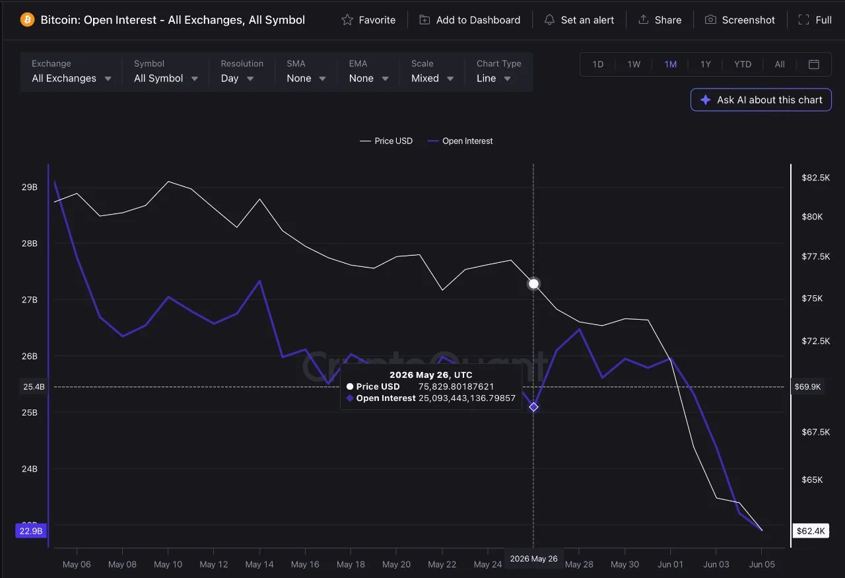Click the Jun 01 axis date

pos(671,564)
